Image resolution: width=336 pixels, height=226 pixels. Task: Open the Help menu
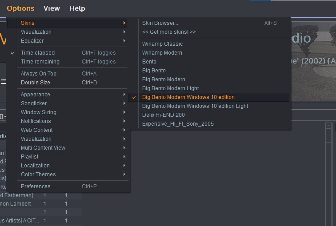(x=77, y=8)
